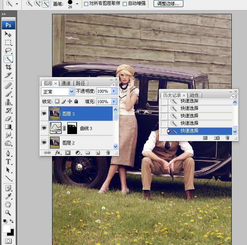247x245 pixels.
Task: Toggle lock position
Action: pos(70,101)
